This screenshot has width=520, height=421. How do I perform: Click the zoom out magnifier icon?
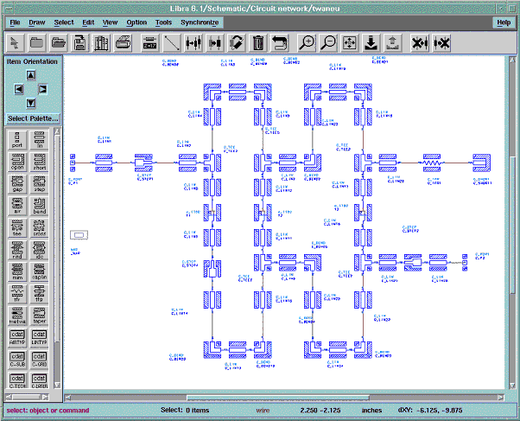(328, 43)
